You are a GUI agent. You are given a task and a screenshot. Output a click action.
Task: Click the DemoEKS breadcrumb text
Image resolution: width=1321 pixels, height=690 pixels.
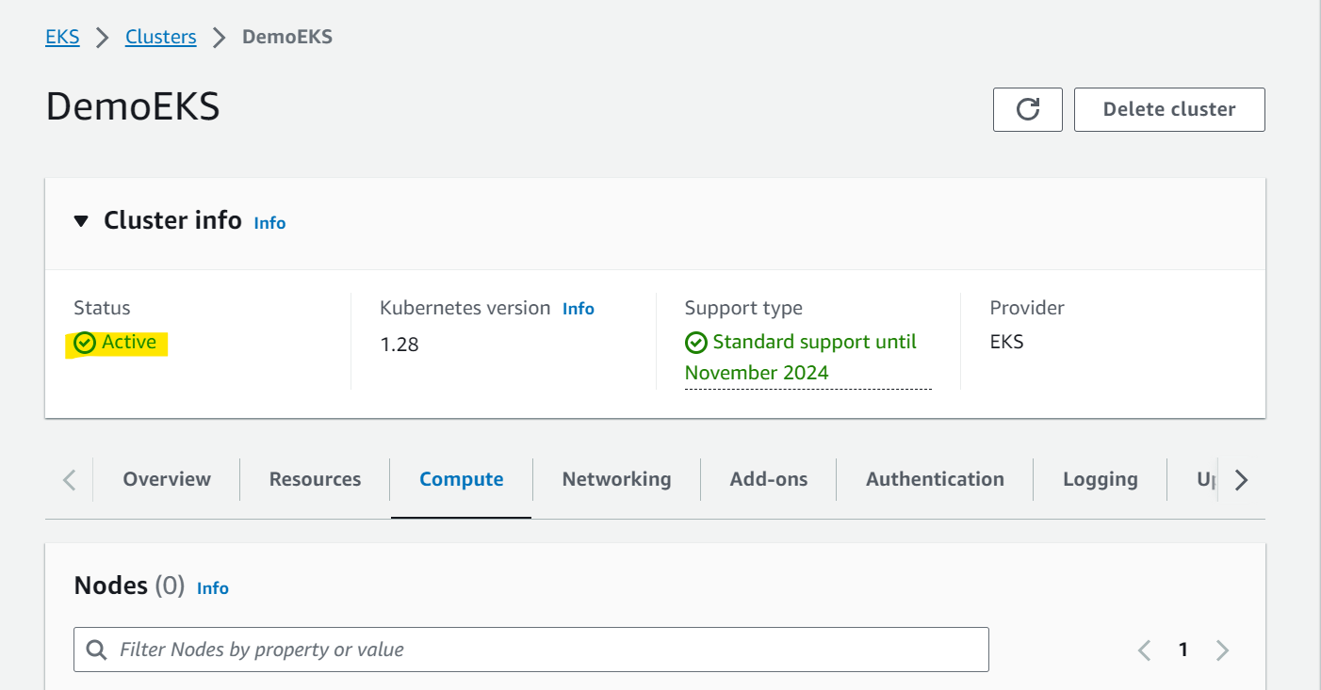click(x=287, y=37)
